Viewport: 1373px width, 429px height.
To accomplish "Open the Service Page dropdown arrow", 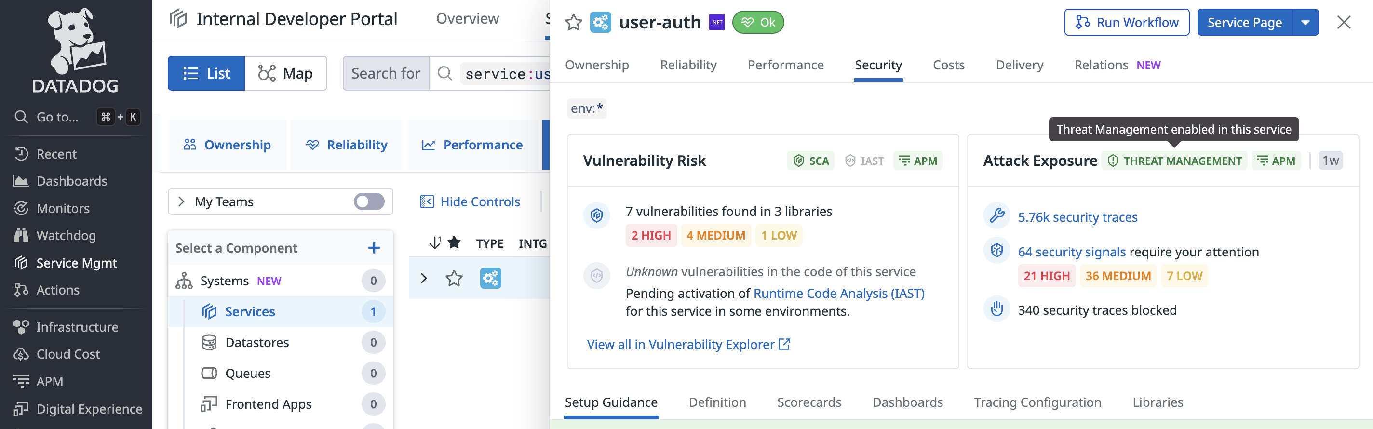I will tap(1306, 22).
